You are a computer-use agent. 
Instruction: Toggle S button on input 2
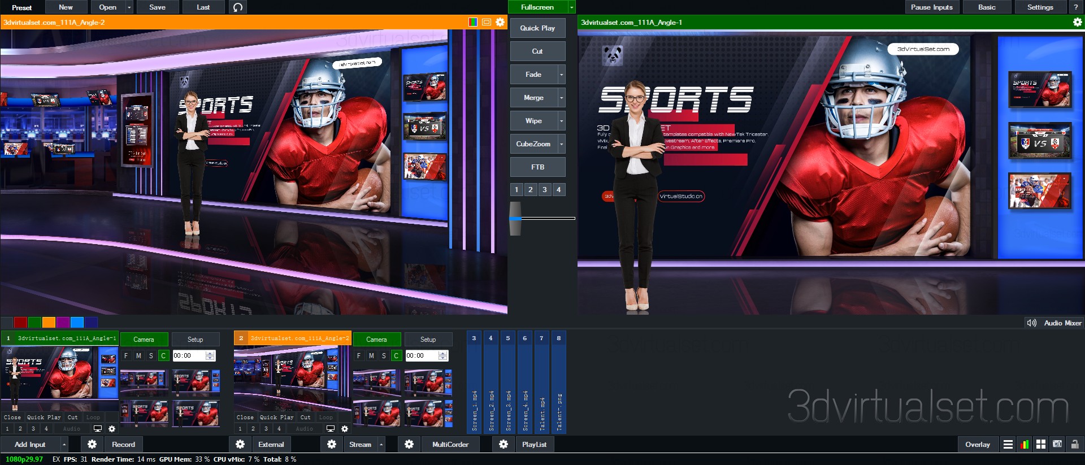click(384, 355)
